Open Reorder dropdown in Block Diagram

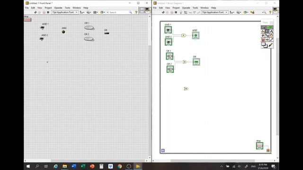(x=246, y=12)
